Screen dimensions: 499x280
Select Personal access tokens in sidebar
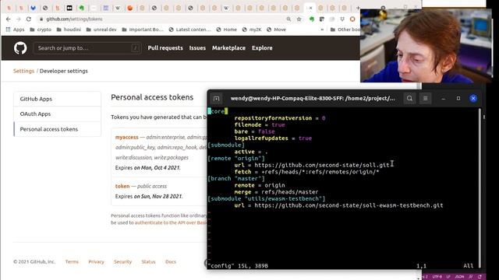tap(57, 129)
